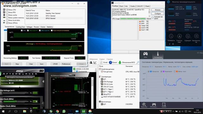The width and height of the screenshot is (203, 114).
Task: Open the Powers tab
Action: 36,27
